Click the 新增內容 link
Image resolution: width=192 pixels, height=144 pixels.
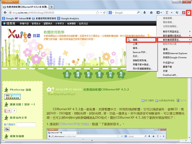pyautogui.click(x=24, y=23)
